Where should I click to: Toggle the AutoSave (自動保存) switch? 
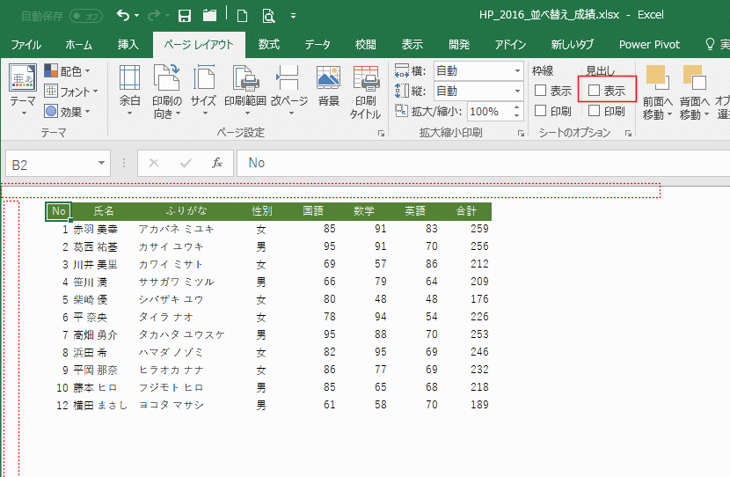[x=86, y=17]
